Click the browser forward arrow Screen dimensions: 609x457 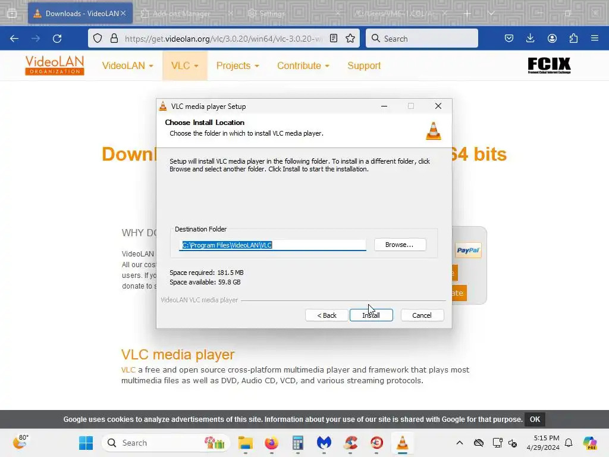[x=35, y=39]
